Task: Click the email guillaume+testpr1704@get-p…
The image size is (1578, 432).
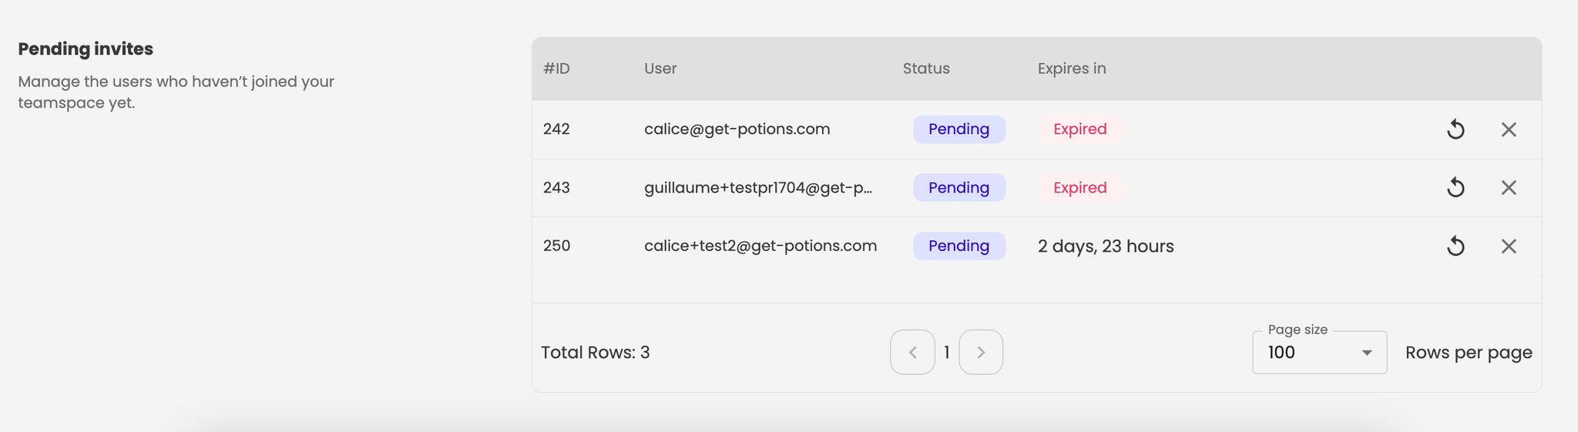Action: click(x=758, y=188)
